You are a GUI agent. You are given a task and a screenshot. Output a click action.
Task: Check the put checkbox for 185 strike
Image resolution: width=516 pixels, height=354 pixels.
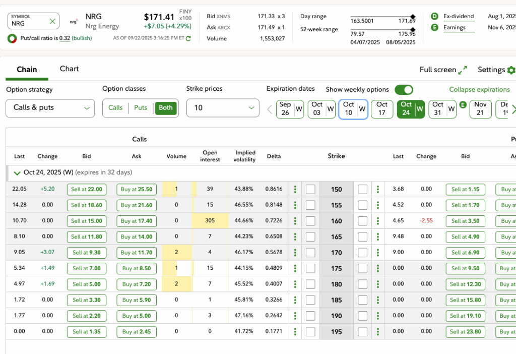[x=362, y=300]
